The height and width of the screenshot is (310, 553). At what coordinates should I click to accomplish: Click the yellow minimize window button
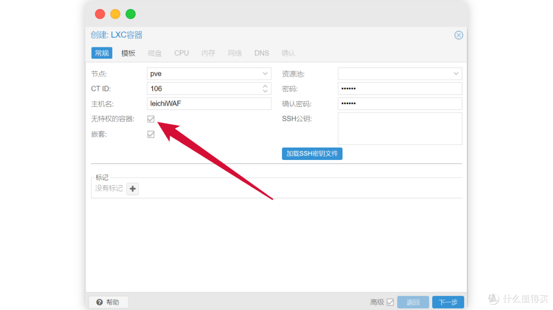(115, 14)
